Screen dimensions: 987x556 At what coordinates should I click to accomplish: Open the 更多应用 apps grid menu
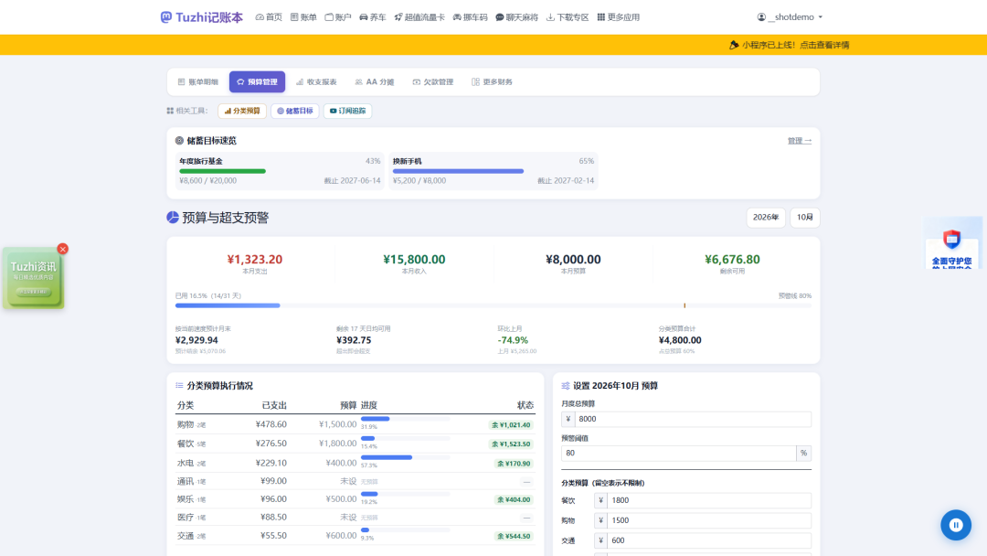tap(618, 17)
